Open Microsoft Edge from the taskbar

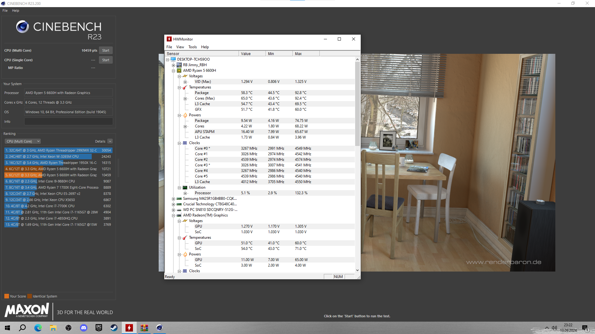[x=38, y=328]
